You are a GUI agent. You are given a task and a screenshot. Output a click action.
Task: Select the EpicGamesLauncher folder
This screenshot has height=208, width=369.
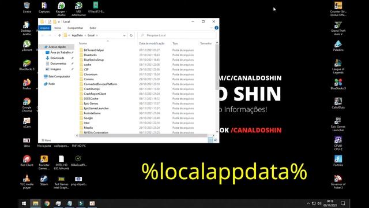(96, 108)
